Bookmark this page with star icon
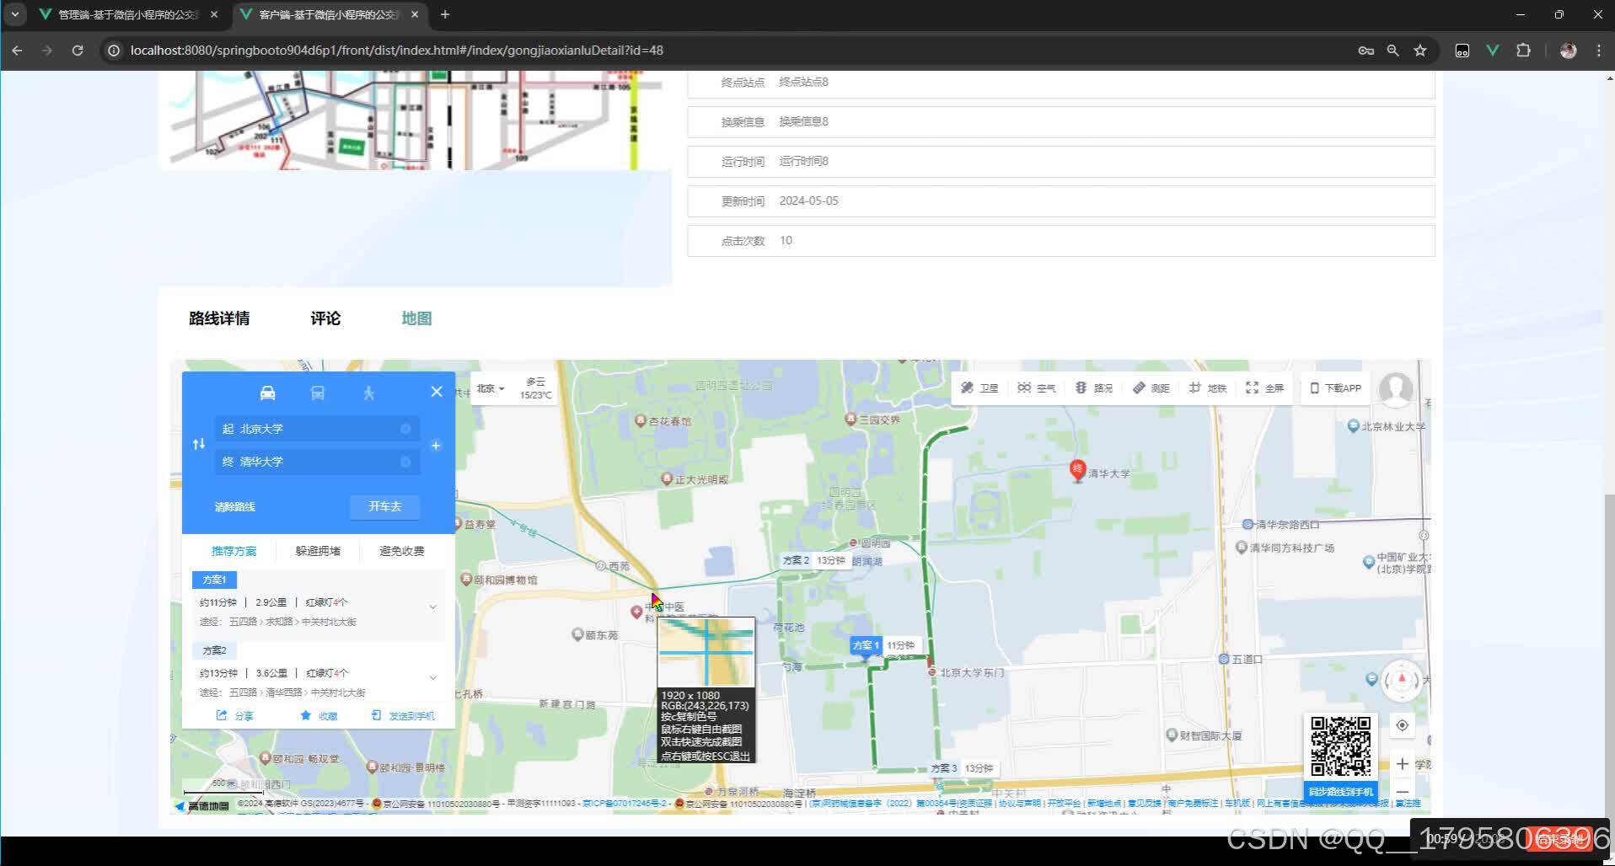This screenshot has height=866, width=1615. [1420, 51]
